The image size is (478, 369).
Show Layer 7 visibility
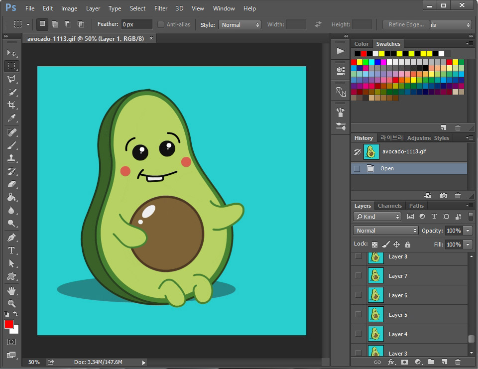[x=358, y=275]
